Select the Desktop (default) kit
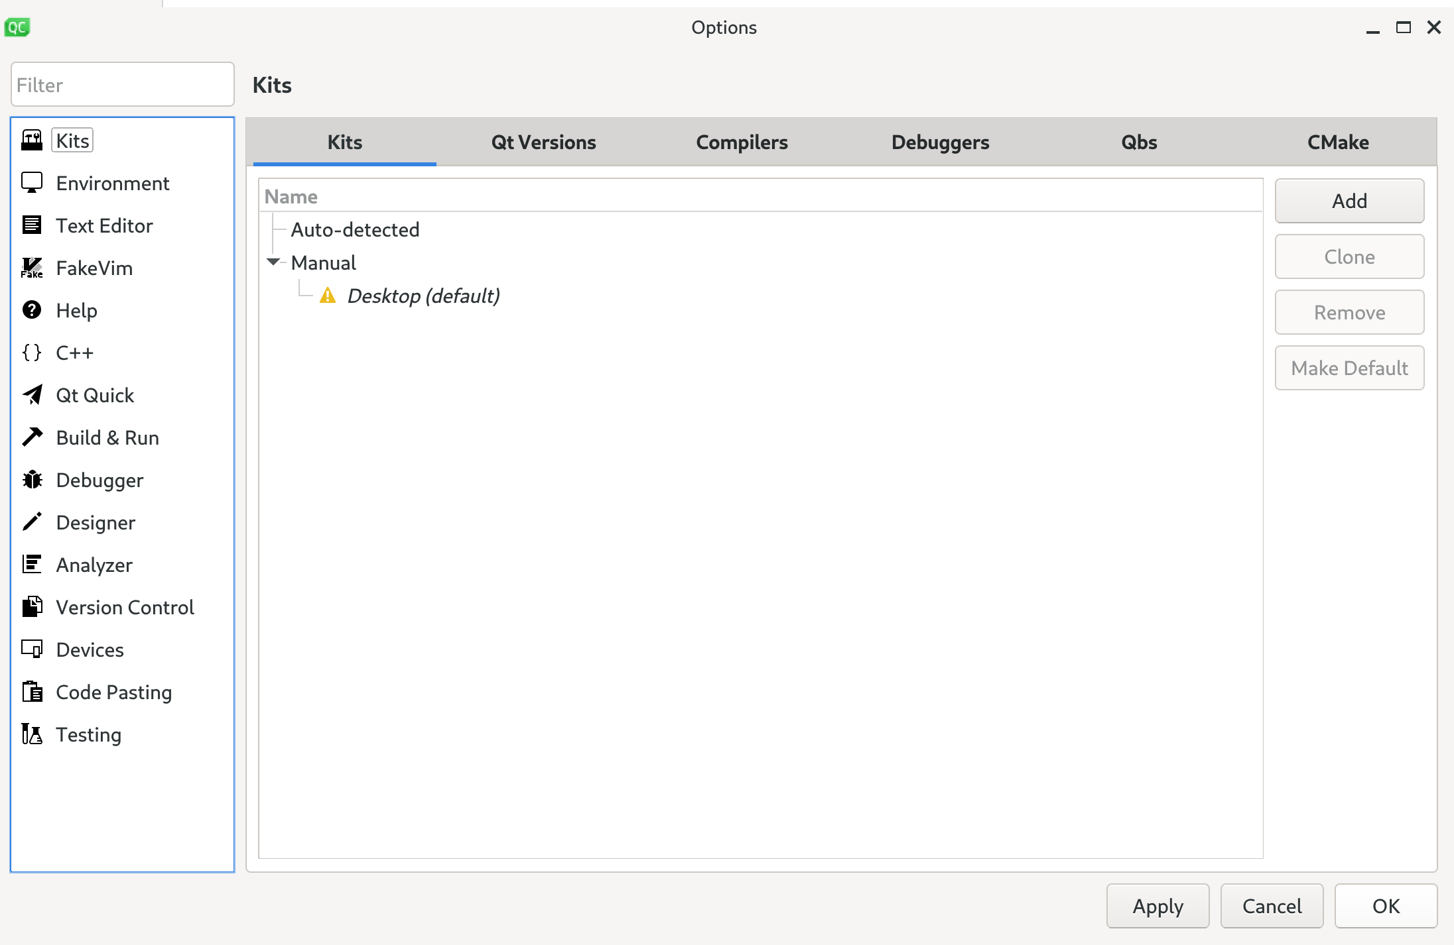The height and width of the screenshot is (945, 1454). point(423,296)
